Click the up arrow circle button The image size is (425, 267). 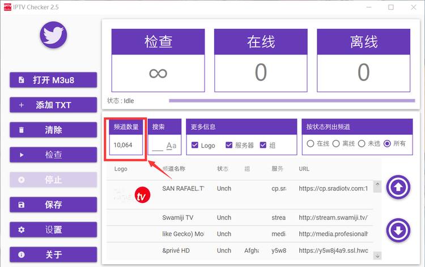coord(398,187)
